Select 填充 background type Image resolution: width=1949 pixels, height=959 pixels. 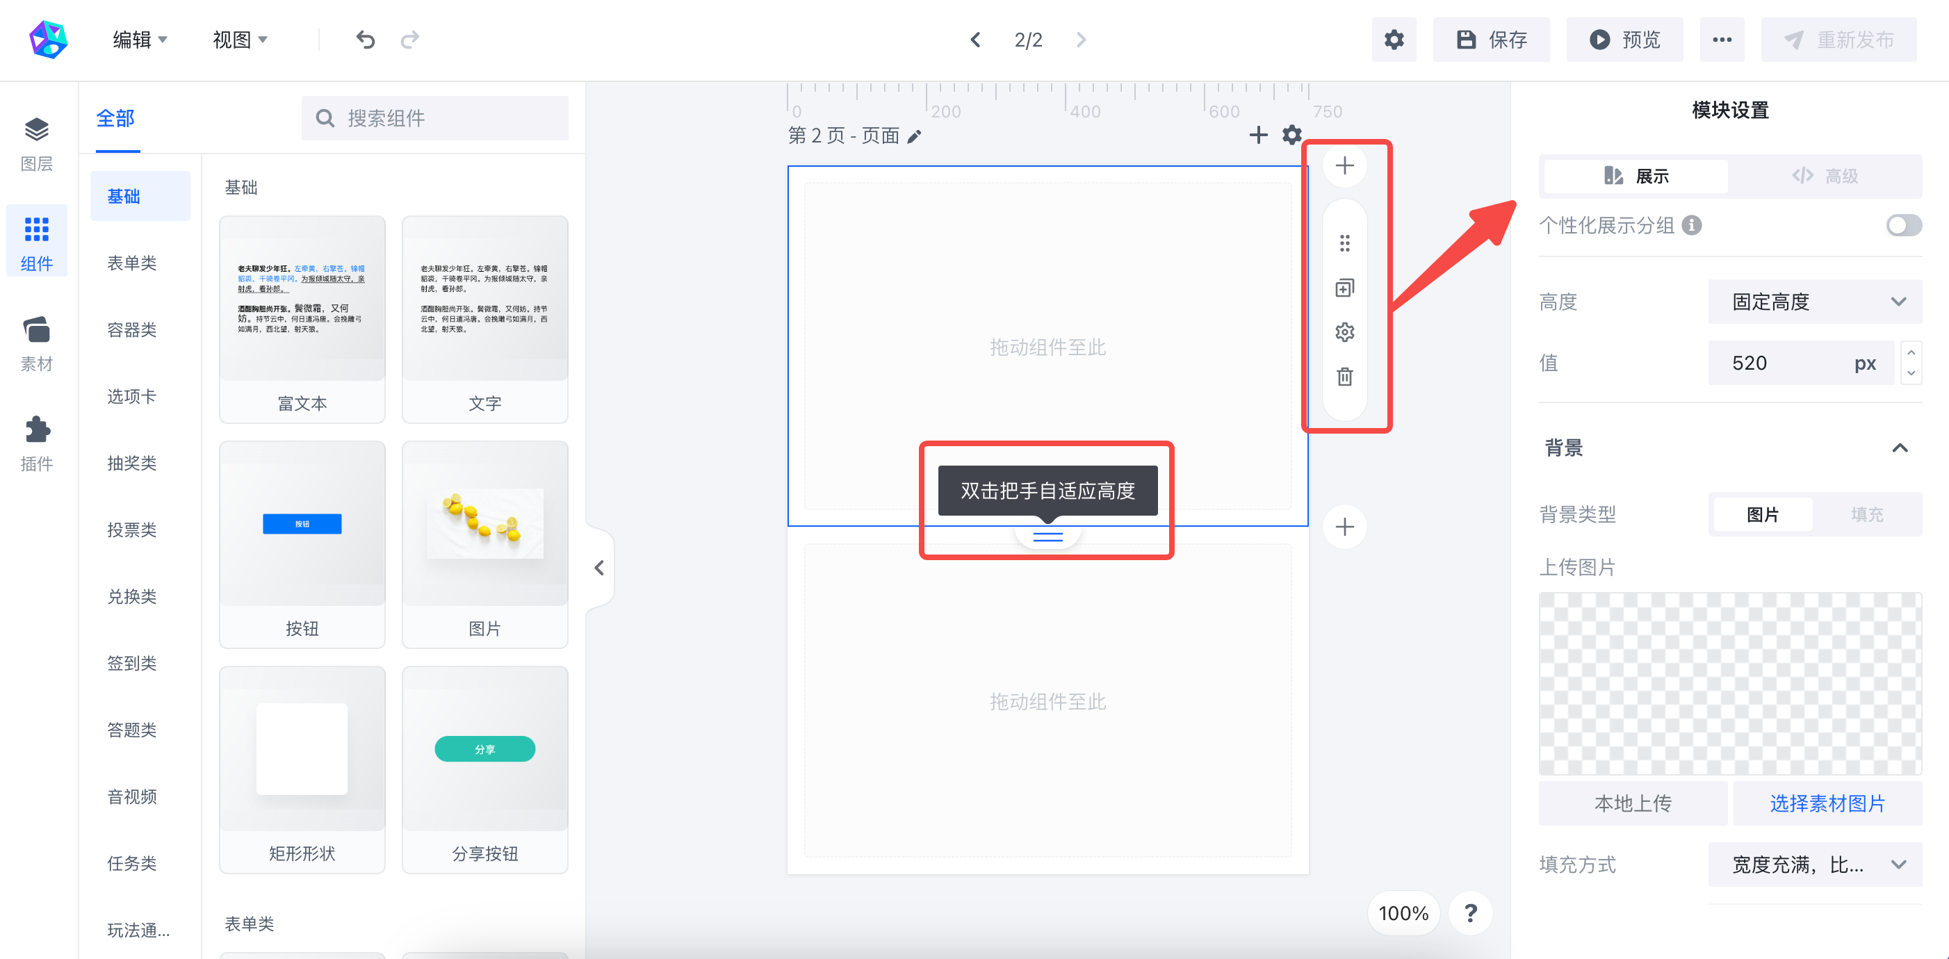pos(1866,514)
